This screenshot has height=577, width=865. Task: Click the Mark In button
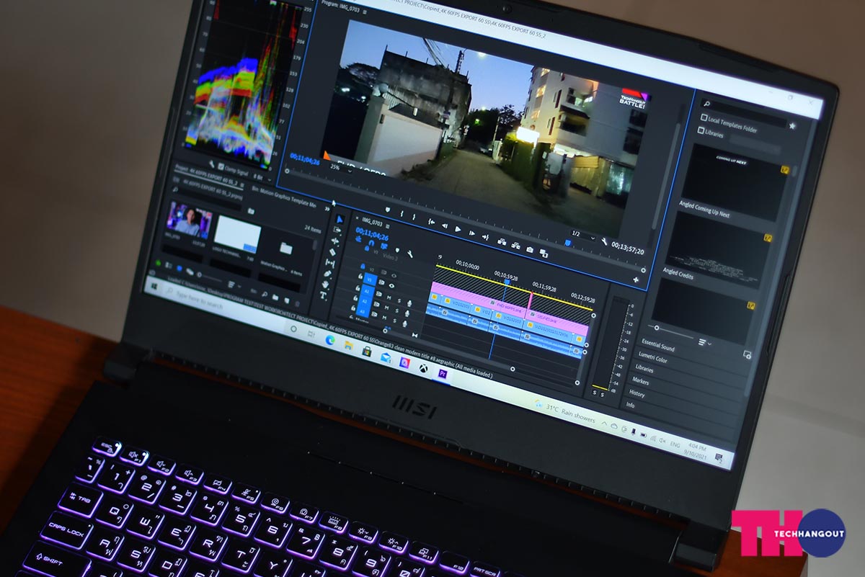[402, 213]
